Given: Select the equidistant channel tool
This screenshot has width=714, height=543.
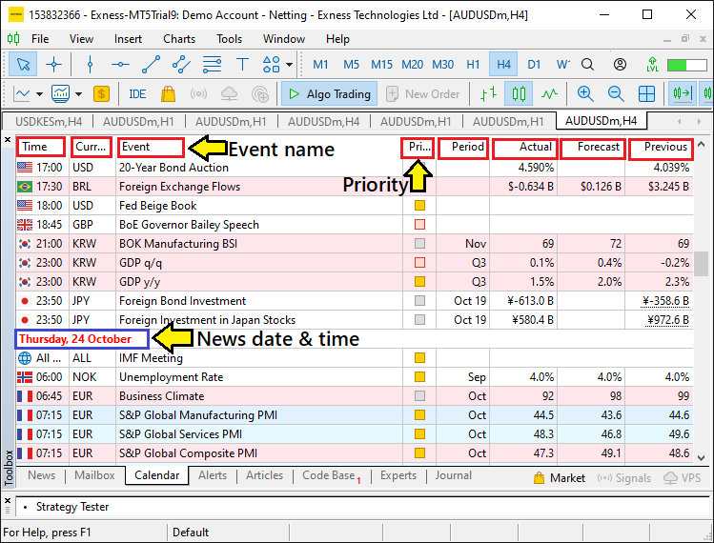Looking at the screenshot, I should click(x=182, y=64).
